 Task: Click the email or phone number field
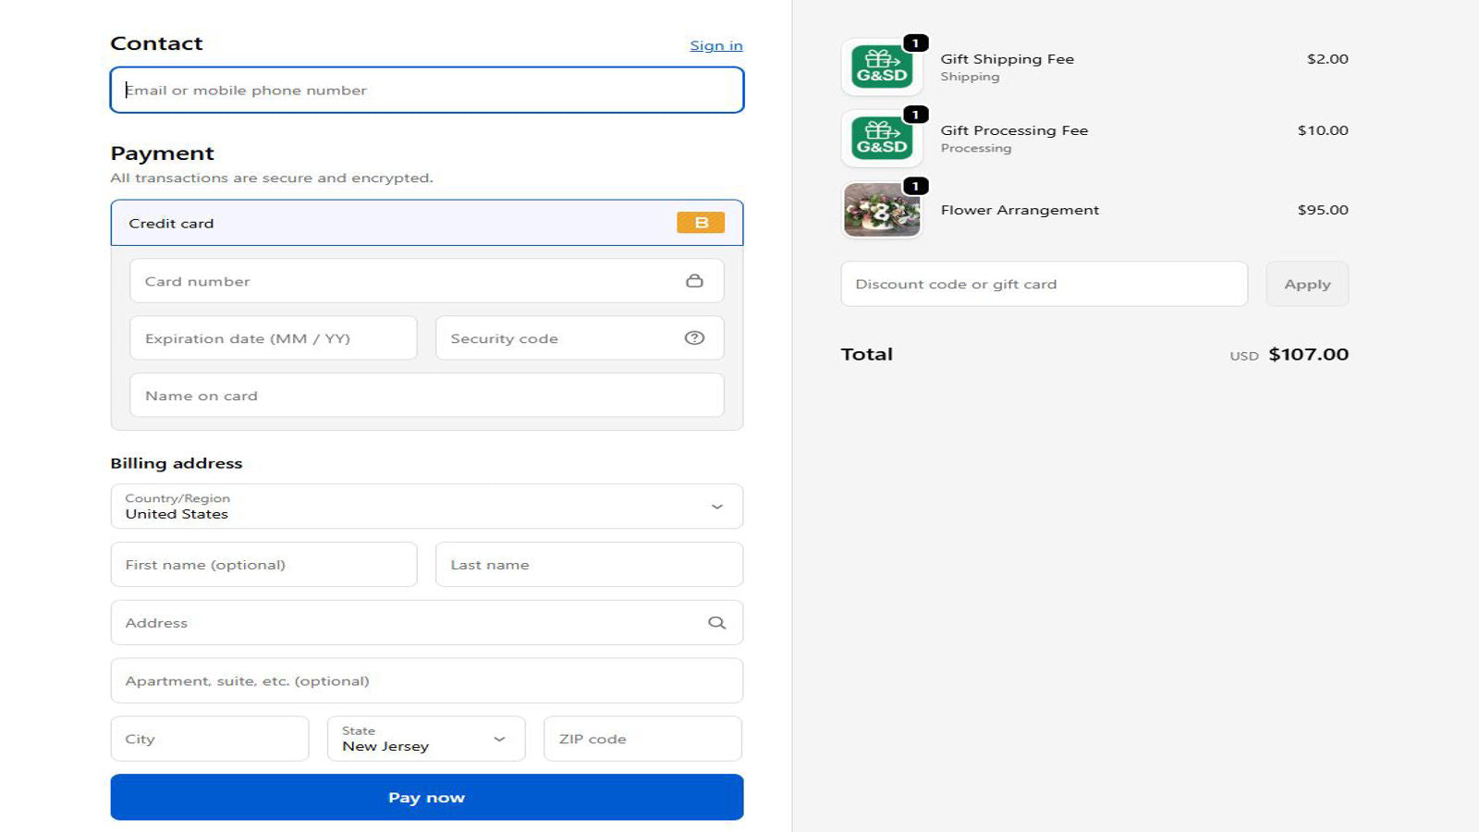pyautogui.click(x=426, y=90)
